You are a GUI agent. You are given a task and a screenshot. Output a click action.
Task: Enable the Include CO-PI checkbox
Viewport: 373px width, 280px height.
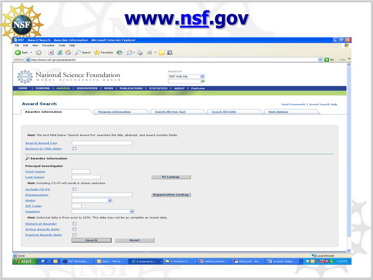coord(74,189)
